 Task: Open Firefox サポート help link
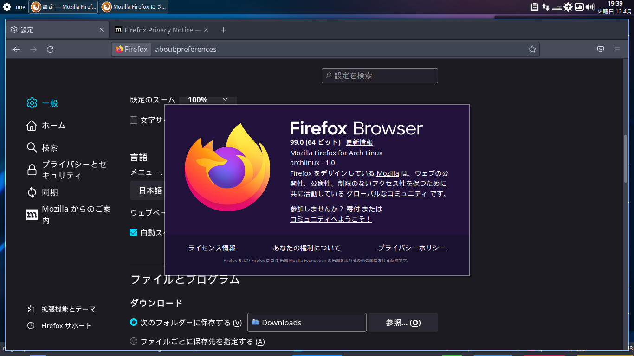tap(59, 326)
